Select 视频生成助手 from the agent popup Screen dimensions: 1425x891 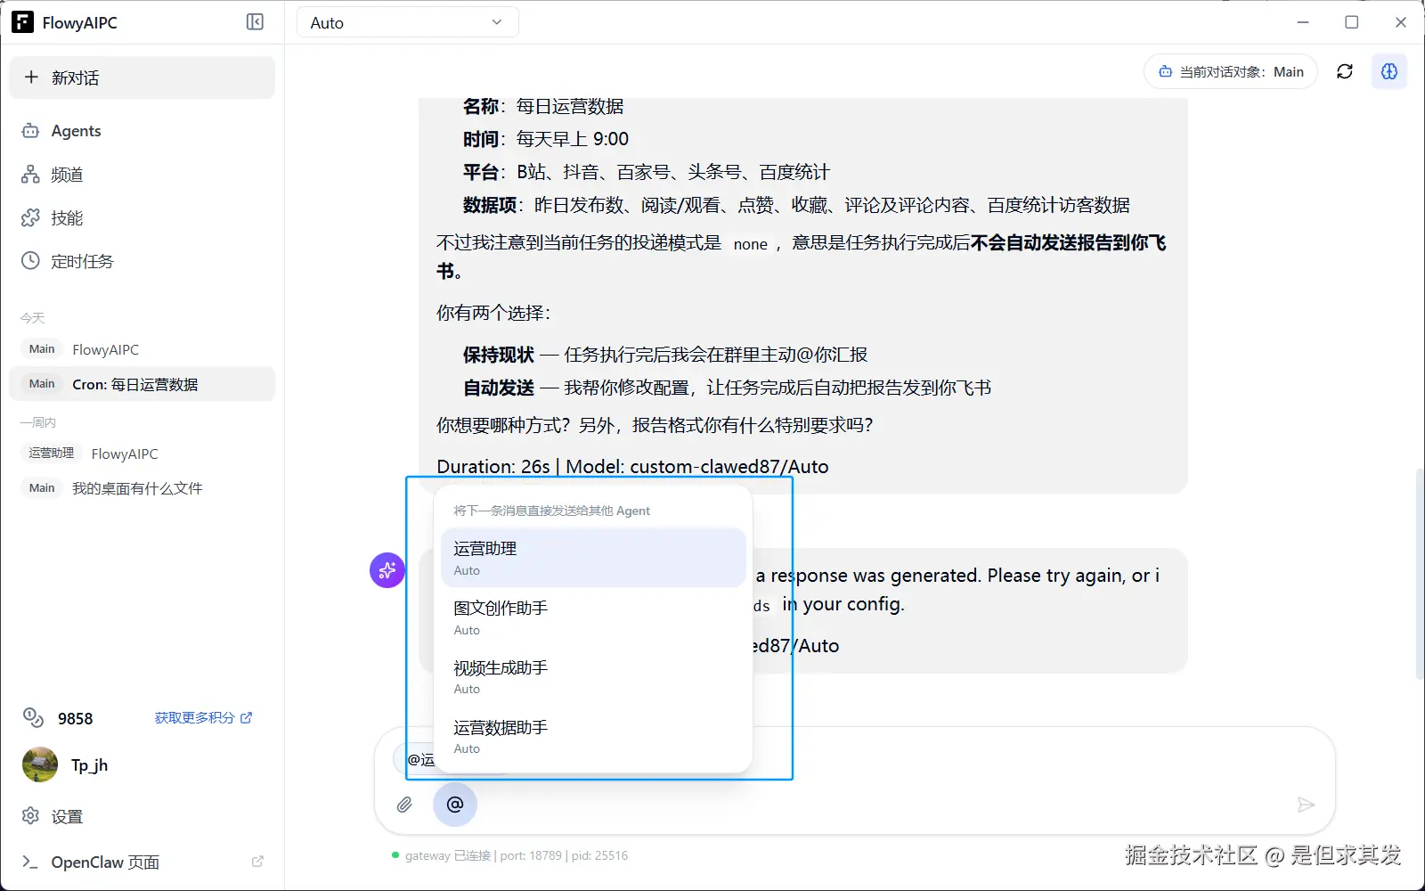click(x=593, y=676)
